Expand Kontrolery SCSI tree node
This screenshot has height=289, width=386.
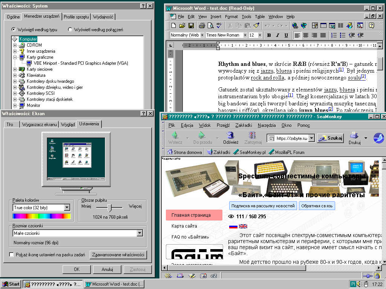[x=15, y=93]
